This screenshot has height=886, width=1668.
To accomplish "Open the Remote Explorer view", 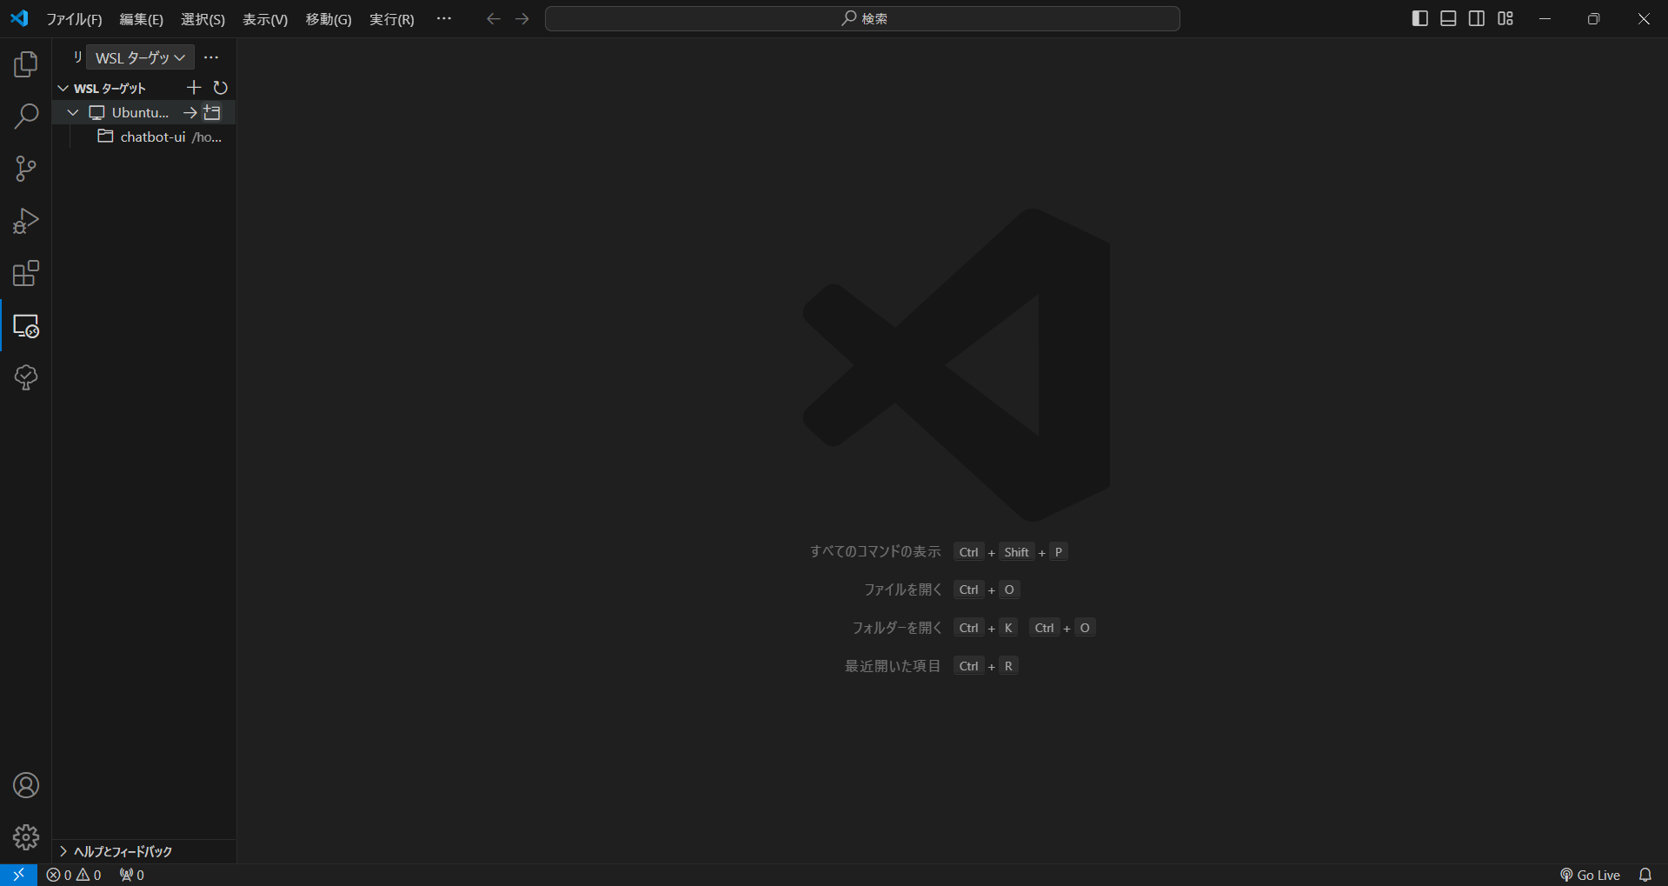I will (x=26, y=325).
